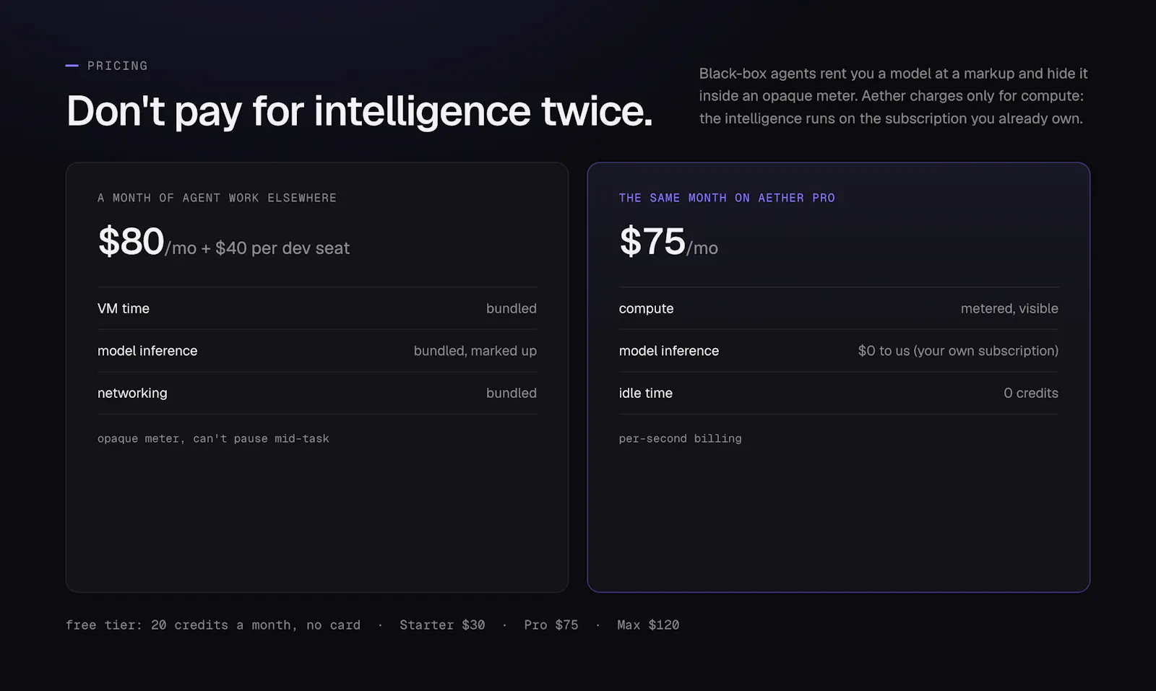Click the Starter $30 plan text
The height and width of the screenshot is (691, 1156).
(x=442, y=625)
